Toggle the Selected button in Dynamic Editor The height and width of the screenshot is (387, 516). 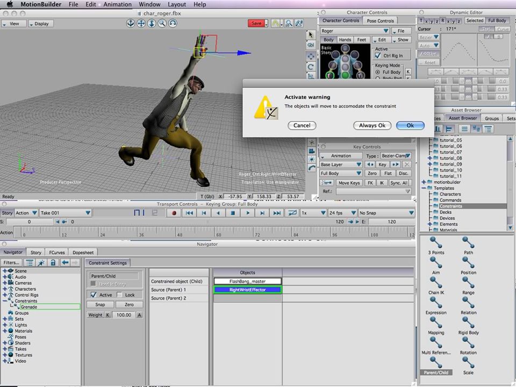coord(475,20)
